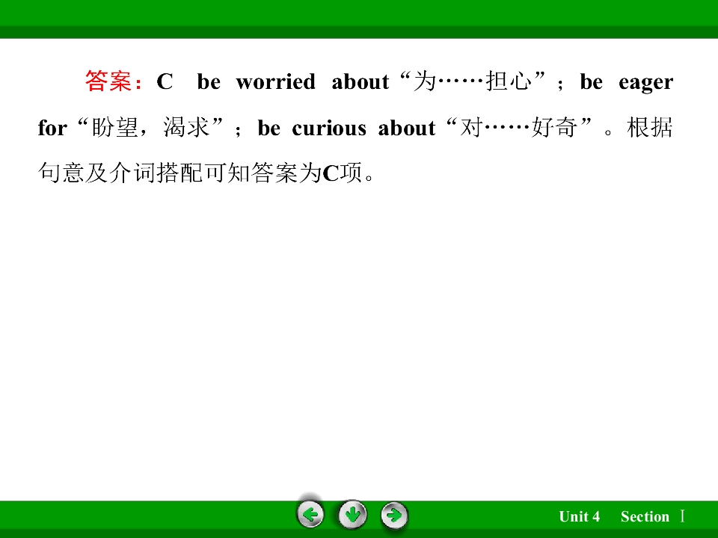Screen dimensions: 718x538
Task: Click the word "eager" at line end
Action: (645, 83)
